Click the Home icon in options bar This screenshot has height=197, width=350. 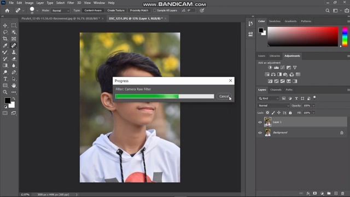coord(7,10)
